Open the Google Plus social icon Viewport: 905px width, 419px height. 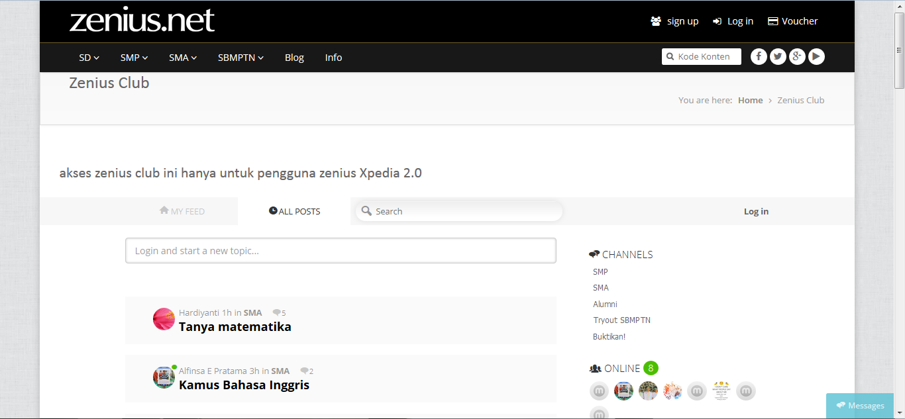(797, 57)
